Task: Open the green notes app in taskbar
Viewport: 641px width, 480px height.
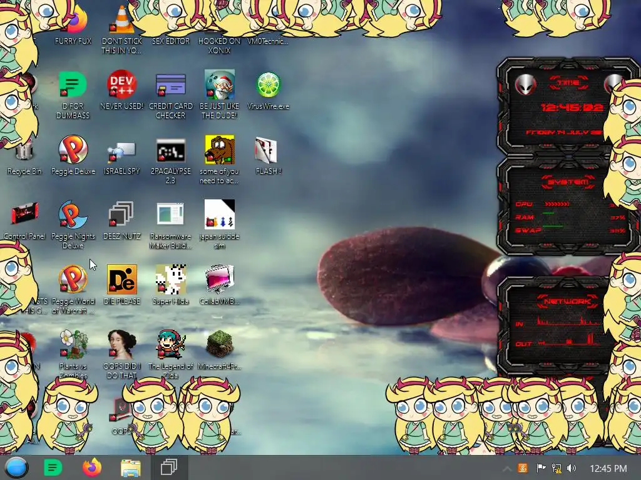Action: pyautogui.click(x=53, y=467)
